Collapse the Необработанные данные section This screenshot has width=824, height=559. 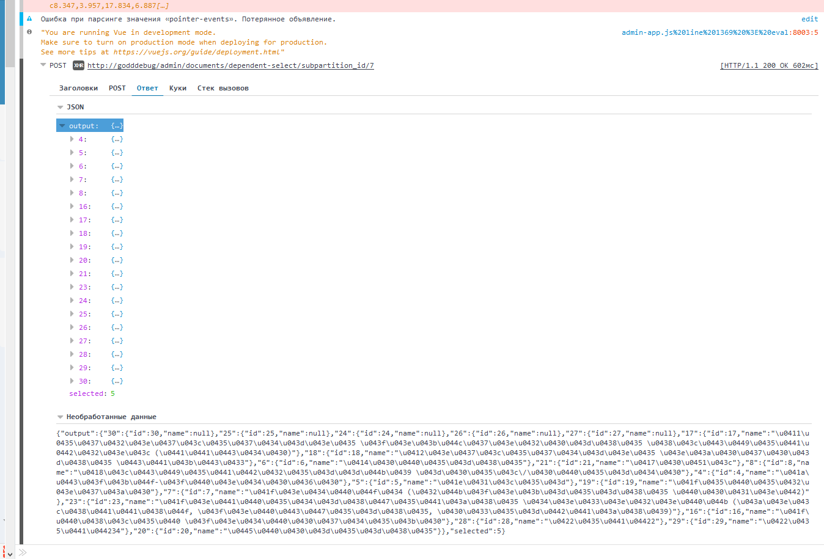click(x=61, y=417)
